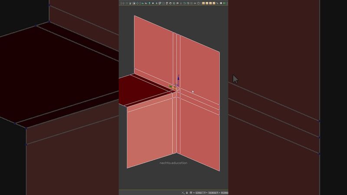Click the round clock-like icon before beige icons
The height and width of the screenshot is (195, 347).
(x=198, y=3)
